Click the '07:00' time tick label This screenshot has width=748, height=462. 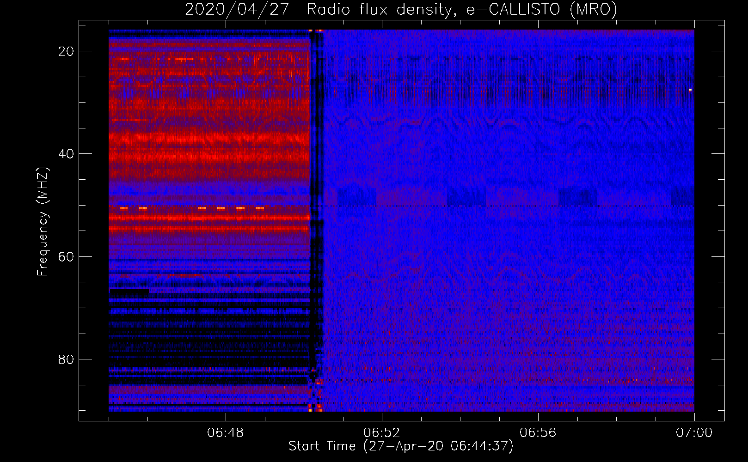coord(694,433)
